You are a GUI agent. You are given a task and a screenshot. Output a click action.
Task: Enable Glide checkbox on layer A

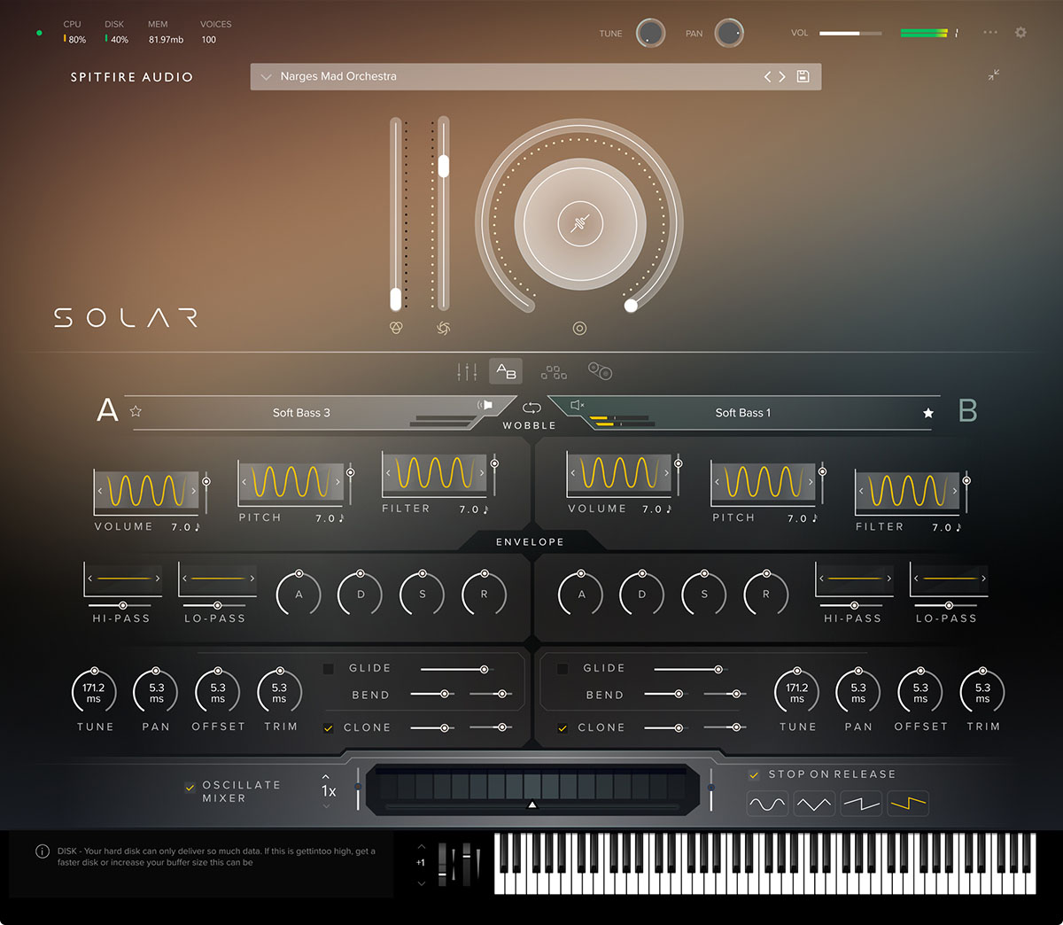(x=329, y=669)
